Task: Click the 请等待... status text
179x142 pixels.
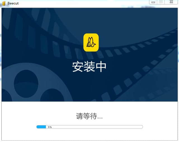Action: click(89, 116)
